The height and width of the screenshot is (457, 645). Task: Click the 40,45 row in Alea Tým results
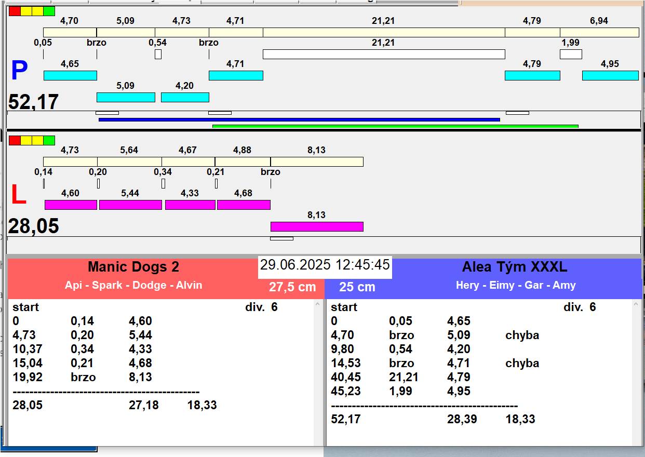400,377
